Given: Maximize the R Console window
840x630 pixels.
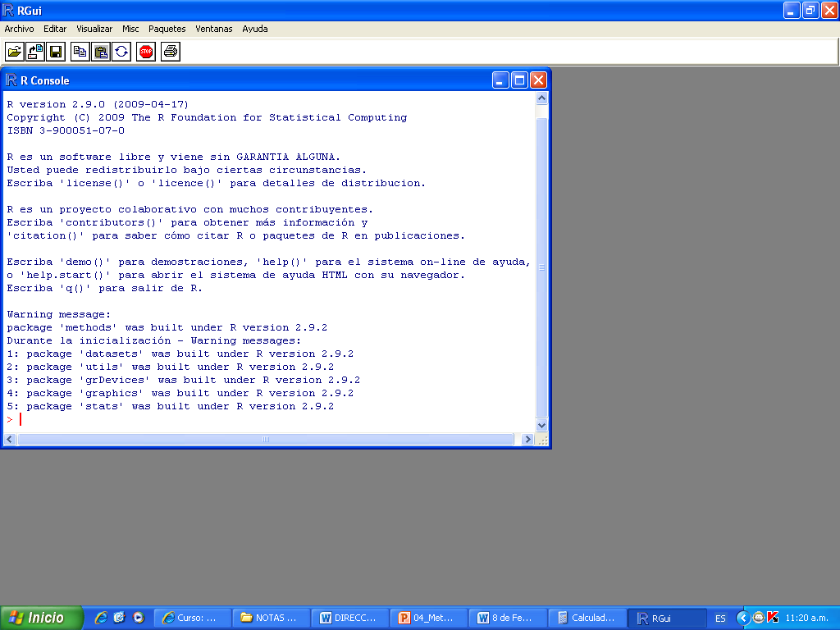Looking at the screenshot, I should 519,80.
